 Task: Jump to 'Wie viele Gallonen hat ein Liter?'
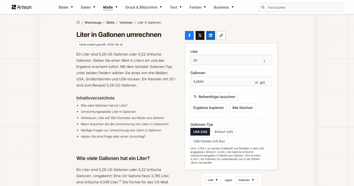104,105
